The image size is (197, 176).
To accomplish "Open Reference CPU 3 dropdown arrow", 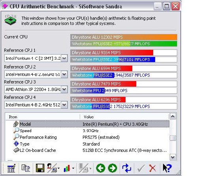I will coord(64,89).
